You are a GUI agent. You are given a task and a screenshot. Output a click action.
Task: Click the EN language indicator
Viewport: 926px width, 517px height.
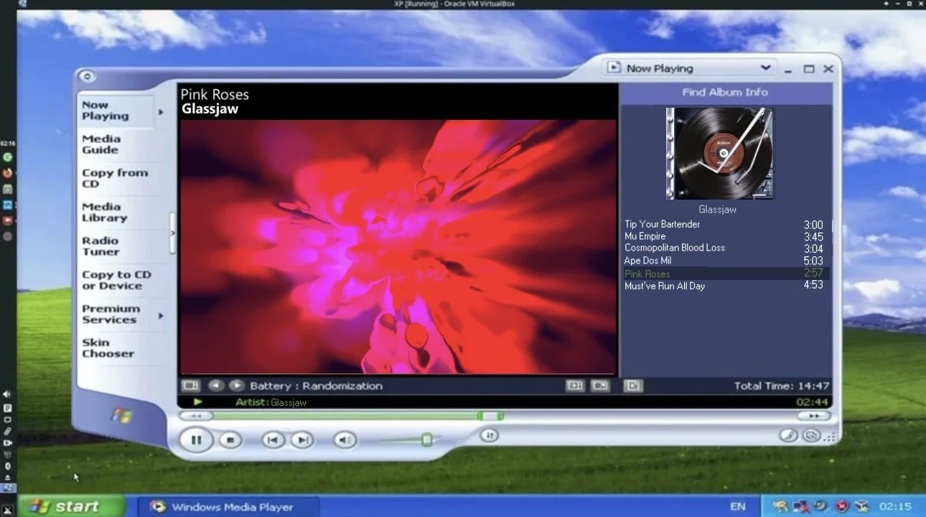click(737, 506)
